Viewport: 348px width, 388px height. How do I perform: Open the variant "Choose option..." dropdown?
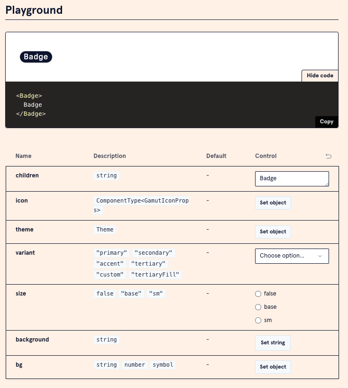(x=292, y=256)
